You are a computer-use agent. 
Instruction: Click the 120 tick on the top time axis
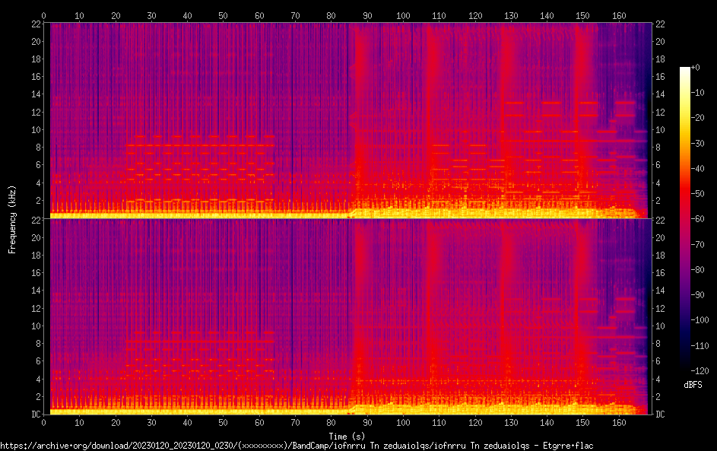click(474, 15)
